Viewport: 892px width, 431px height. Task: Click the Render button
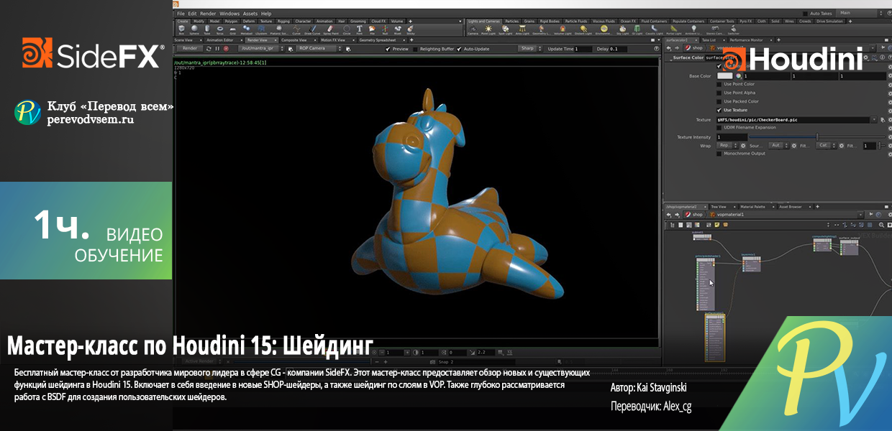(190, 49)
